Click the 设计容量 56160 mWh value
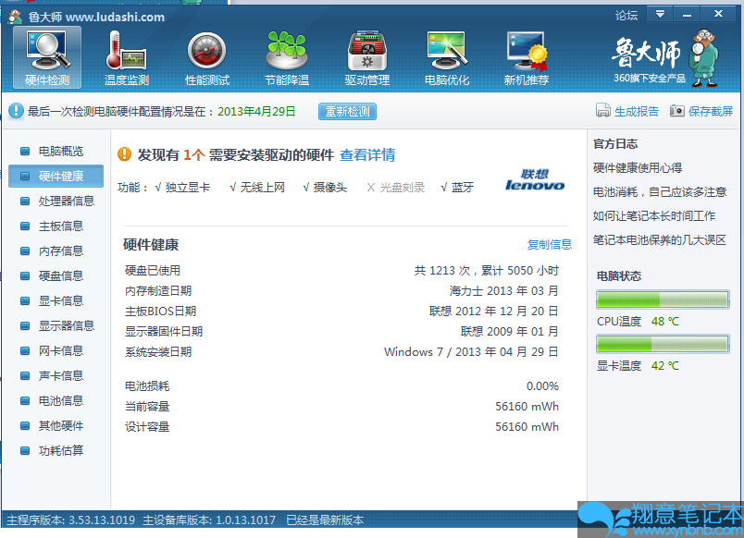The height and width of the screenshot is (538, 744). (527, 427)
